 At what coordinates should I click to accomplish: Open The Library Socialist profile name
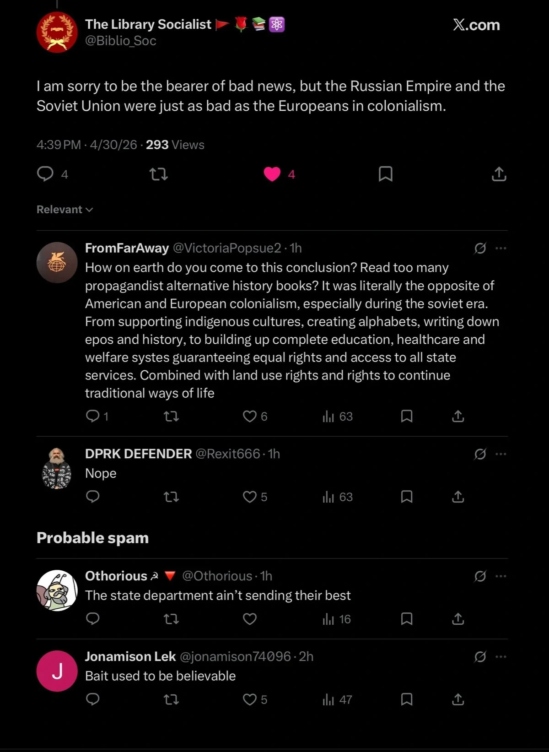point(148,24)
